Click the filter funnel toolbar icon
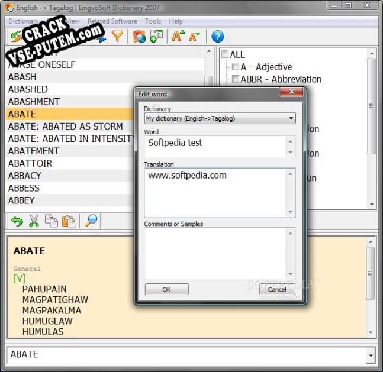The height and width of the screenshot is (372, 383). (117, 36)
